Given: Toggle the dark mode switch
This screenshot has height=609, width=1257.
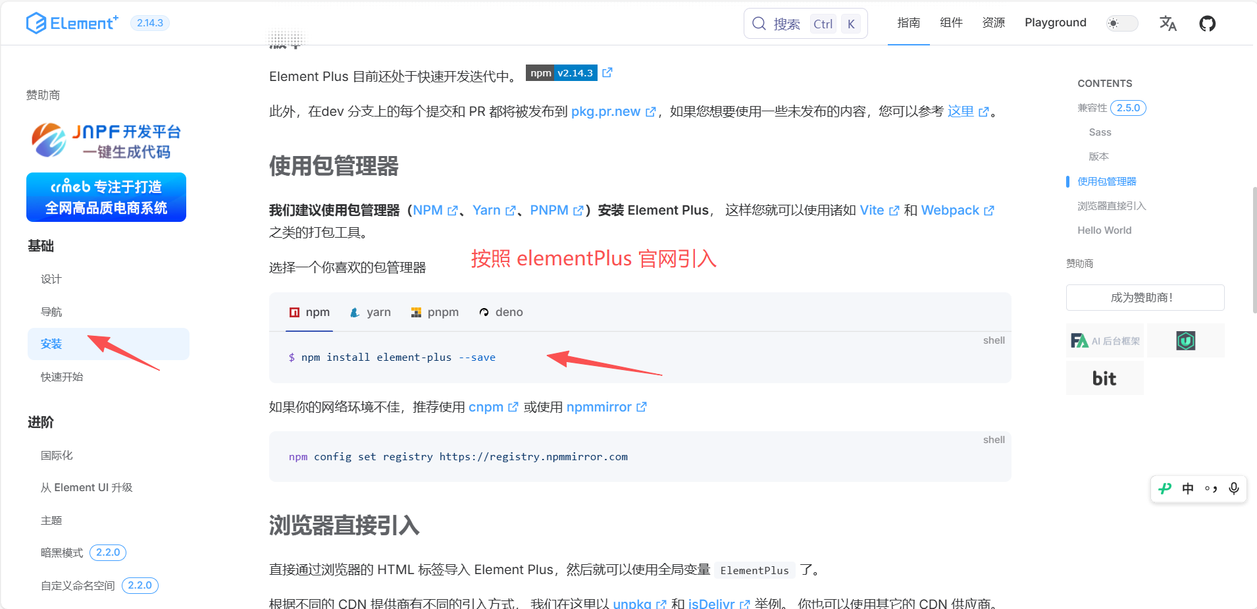Looking at the screenshot, I should click(x=1121, y=23).
